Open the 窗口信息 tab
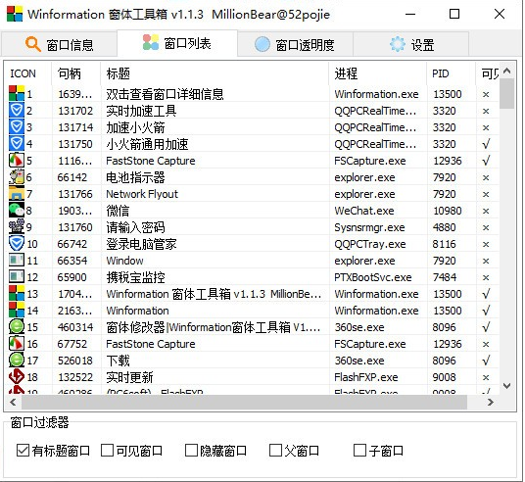 (x=60, y=44)
